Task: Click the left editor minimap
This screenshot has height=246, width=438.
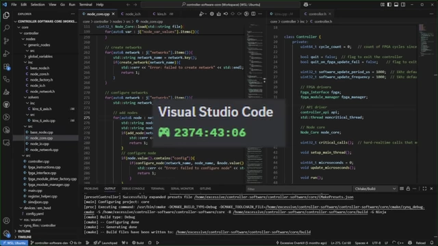Action: [255, 103]
